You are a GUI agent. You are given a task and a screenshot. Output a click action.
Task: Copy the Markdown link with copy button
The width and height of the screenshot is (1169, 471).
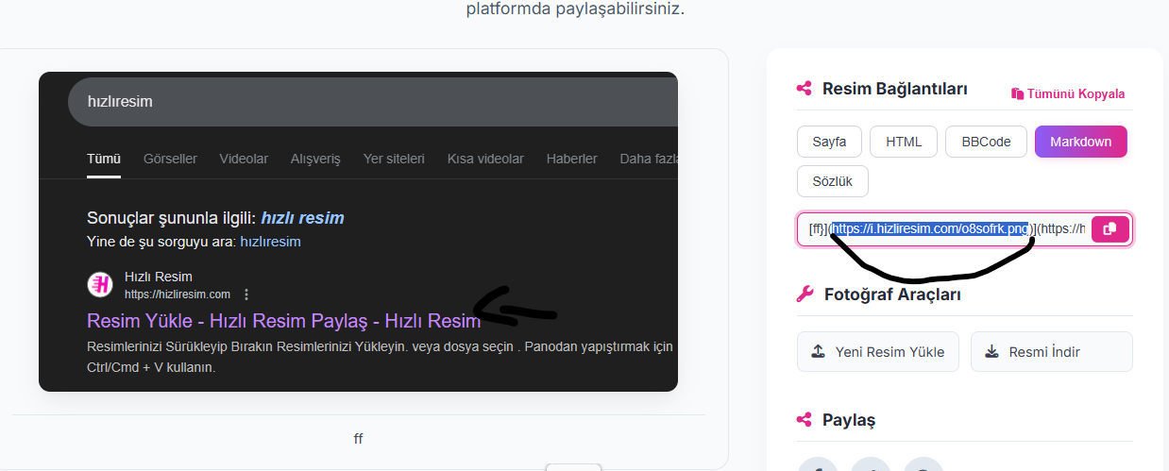[x=1110, y=229]
